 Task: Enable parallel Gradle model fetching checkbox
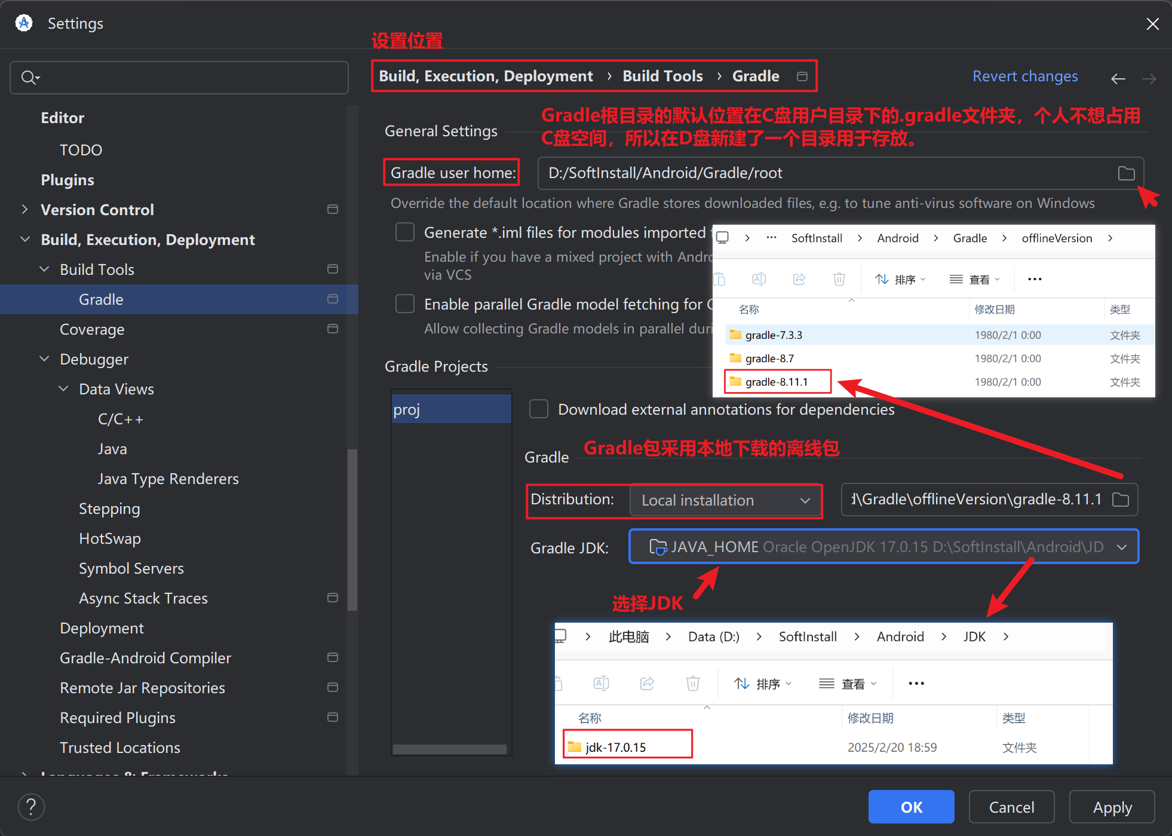405,304
